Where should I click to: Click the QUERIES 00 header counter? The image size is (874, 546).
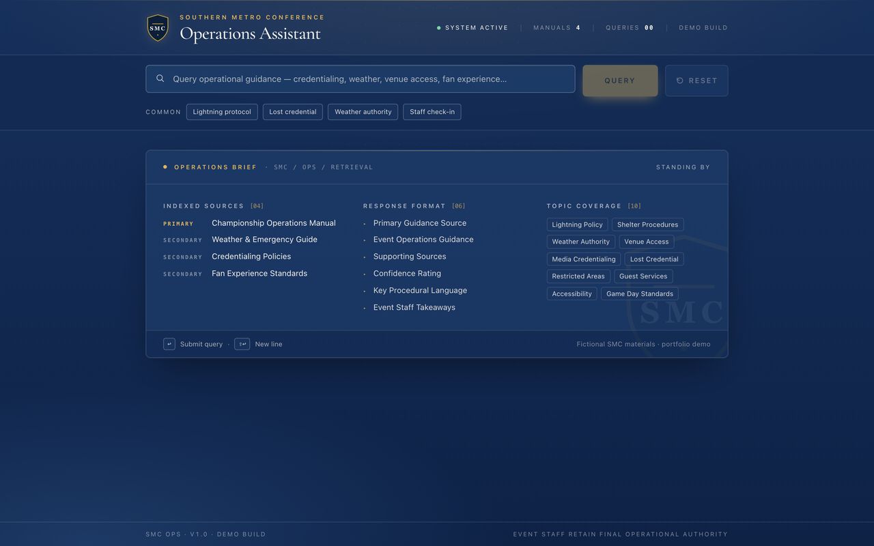[x=630, y=28]
